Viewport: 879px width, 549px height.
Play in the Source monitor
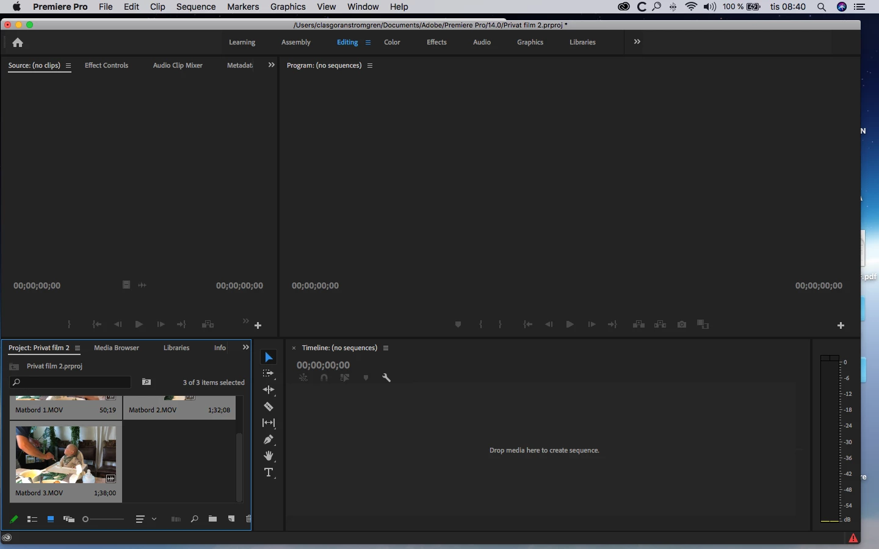pyautogui.click(x=139, y=325)
